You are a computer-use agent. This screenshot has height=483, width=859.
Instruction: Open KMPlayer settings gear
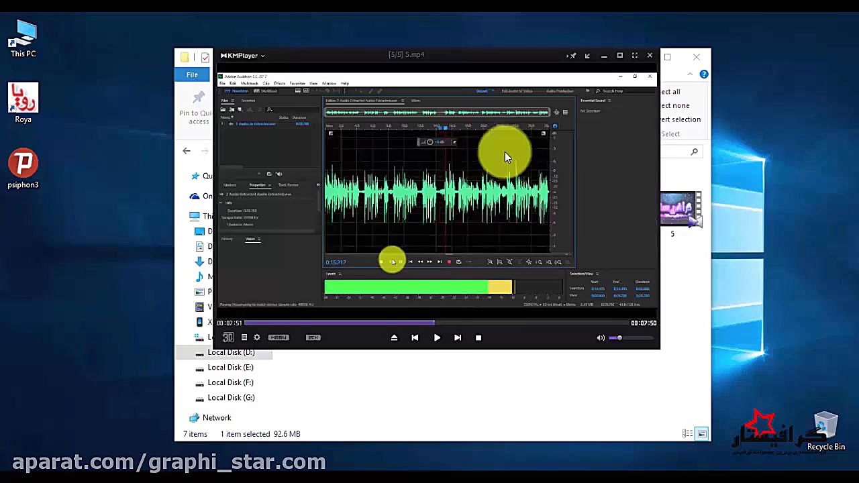pyautogui.click(x=257, y=337)
